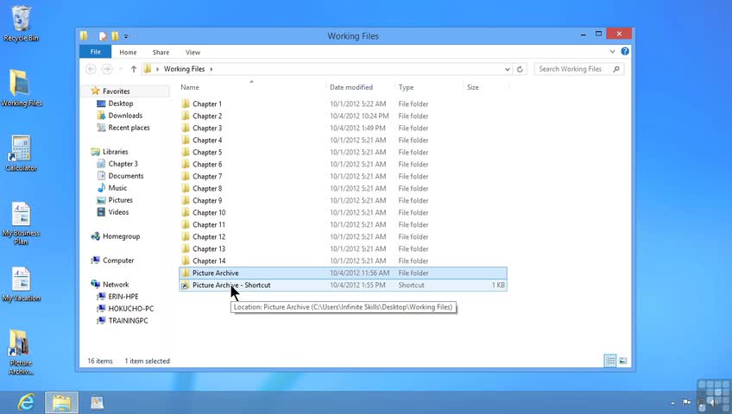Open the View ribbon tab
Screen dimensions: 732x414
click(192, 53)
